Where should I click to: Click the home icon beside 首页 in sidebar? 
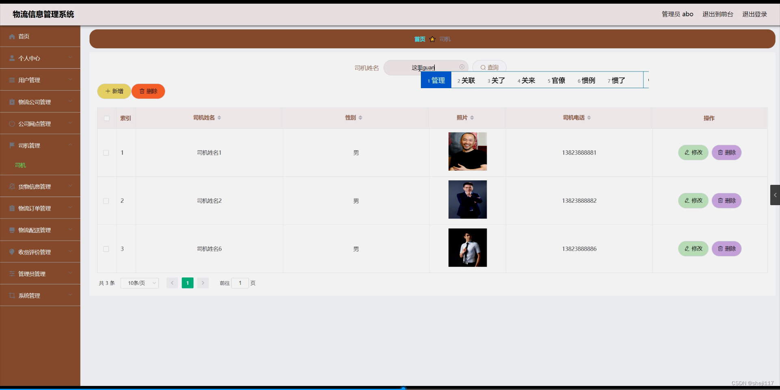(x=12, y=37)
